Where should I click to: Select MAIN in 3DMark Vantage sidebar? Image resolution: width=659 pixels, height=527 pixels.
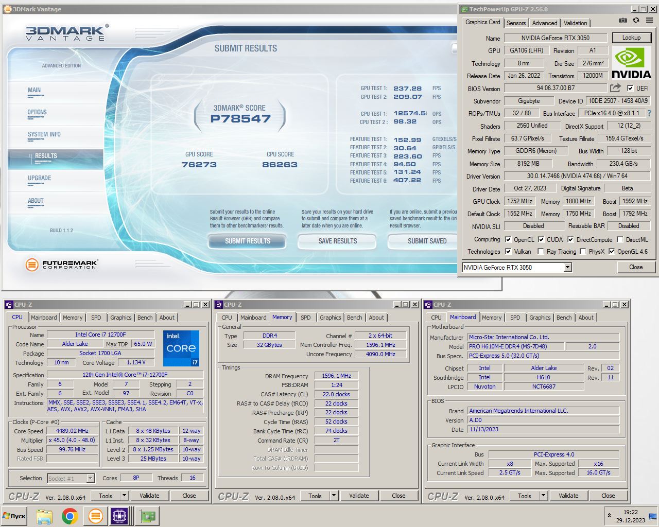point(34,90)
